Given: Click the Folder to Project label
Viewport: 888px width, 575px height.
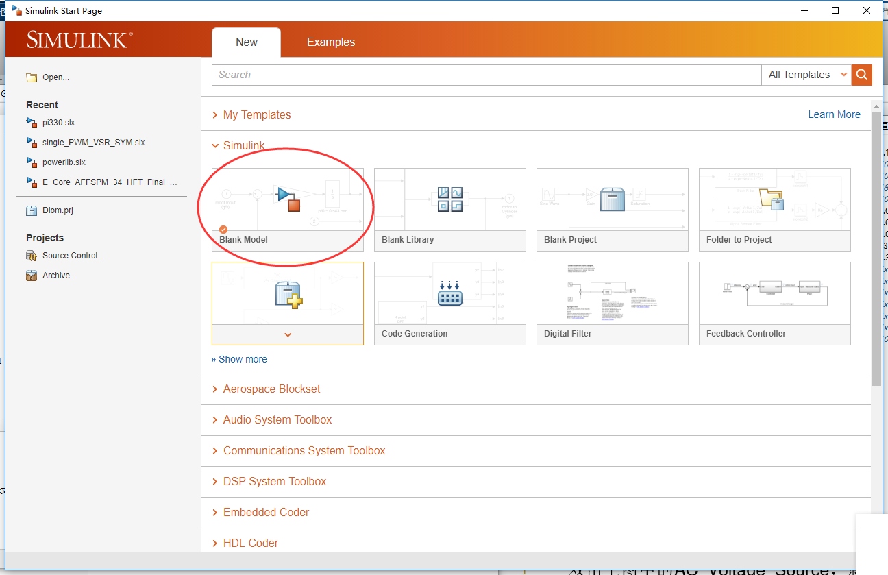Looking at the screenshot, I should point(739,240).
